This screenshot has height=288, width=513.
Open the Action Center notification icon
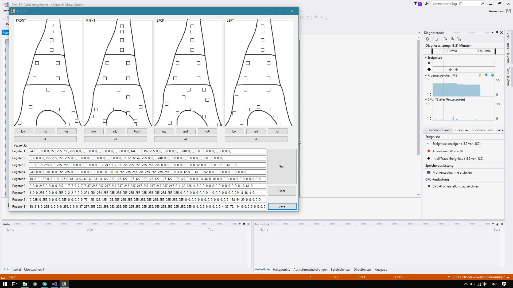(x=504, y=284)
